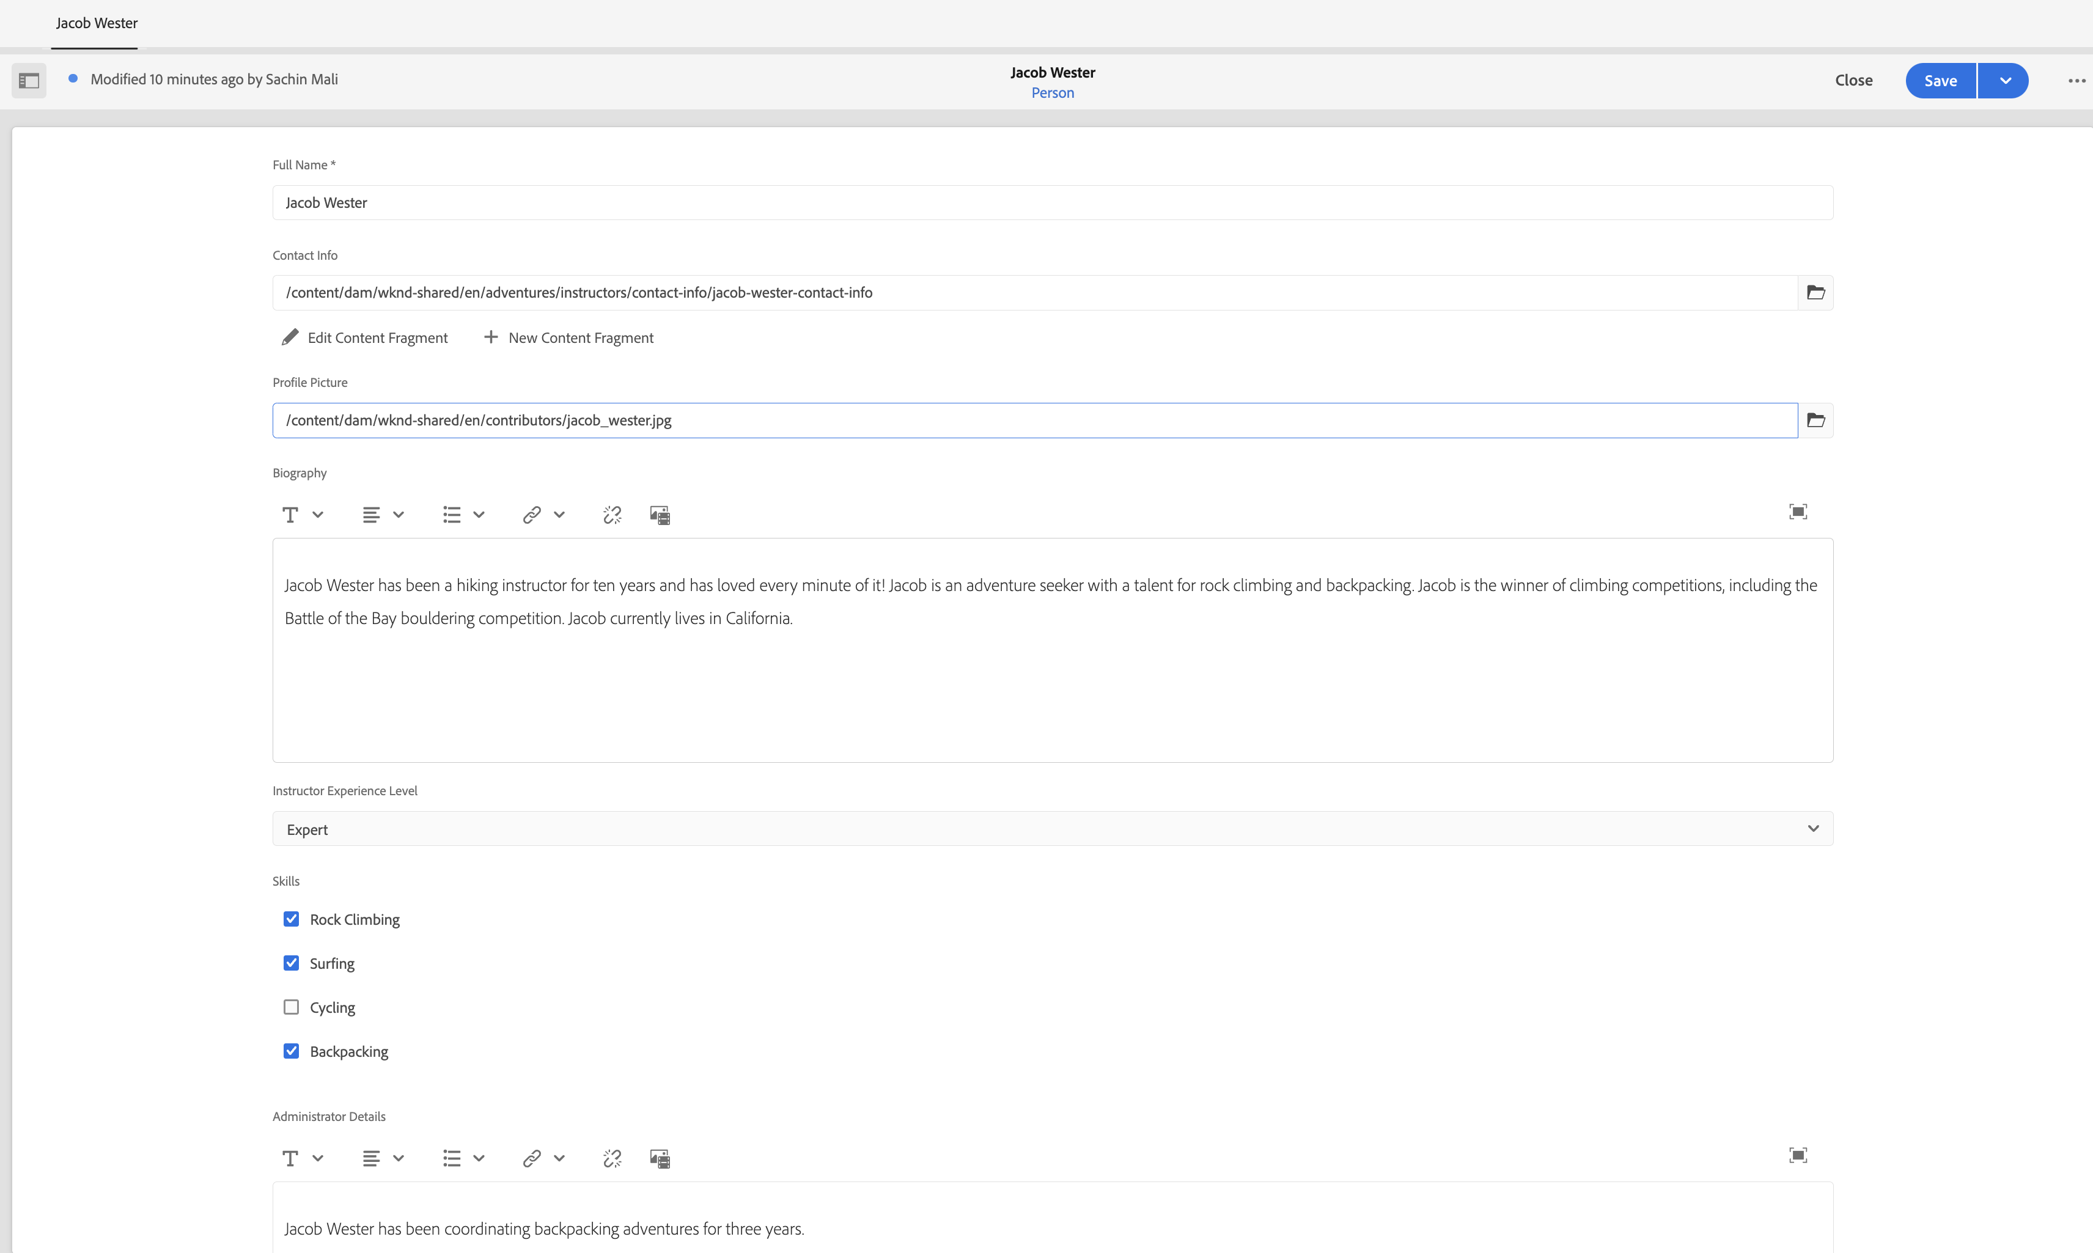Enable the Cycling skill checkbox

[x=292, y=1007]
